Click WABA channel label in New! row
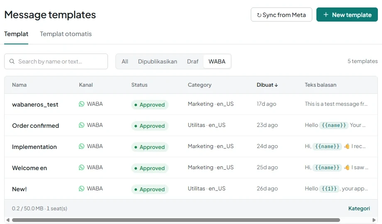The height and width of the screenshot is (224, 382). click(x=95, y=189)
